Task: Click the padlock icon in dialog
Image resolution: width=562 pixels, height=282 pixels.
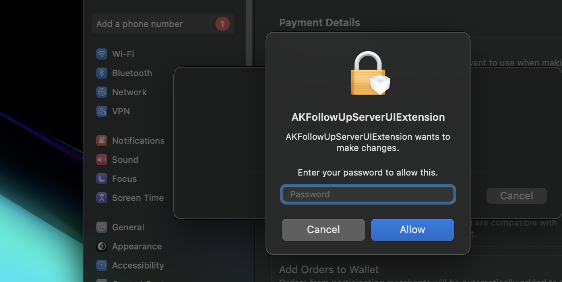Action: 368,74
